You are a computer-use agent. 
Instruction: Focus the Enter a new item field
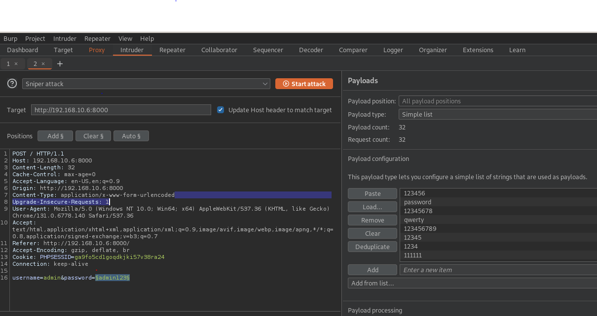(498, 270)
